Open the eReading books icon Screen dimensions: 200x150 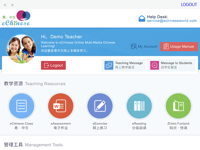(x=139, y=106)
